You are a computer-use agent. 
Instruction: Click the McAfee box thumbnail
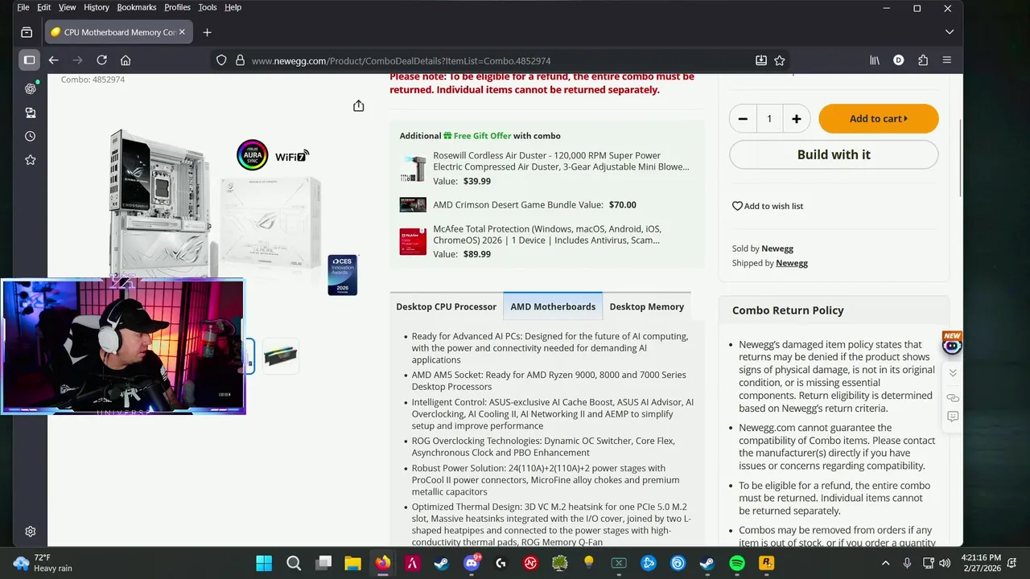pyautogui.click(x=413, y=241)
